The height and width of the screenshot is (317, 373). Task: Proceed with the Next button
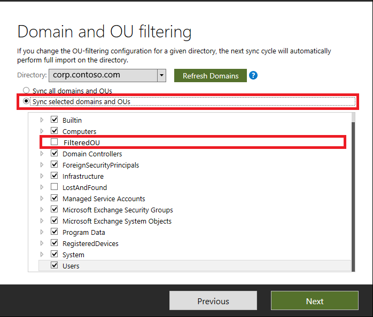coord(314,300)
